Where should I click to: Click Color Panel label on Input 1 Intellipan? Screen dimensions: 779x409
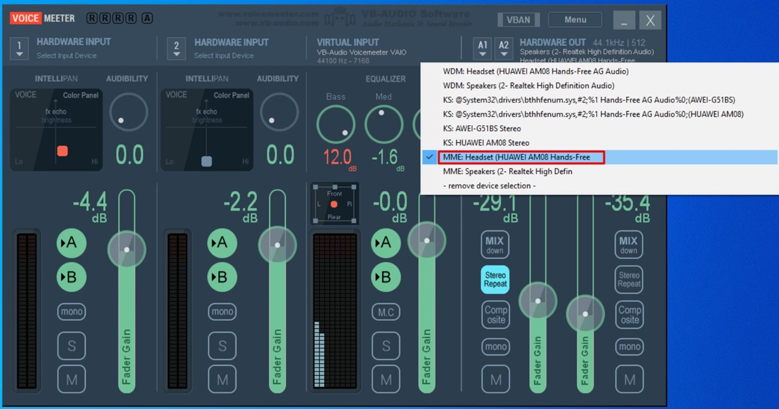pyautogui.click(x=81, y=95)
